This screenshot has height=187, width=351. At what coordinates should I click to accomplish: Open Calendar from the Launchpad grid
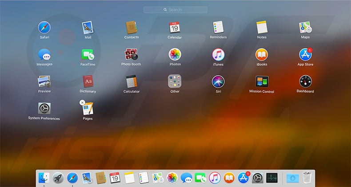[175, 28]
